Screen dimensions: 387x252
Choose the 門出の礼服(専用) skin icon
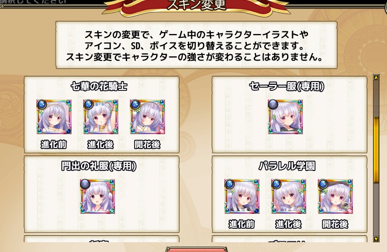click(x=98, y=196)
